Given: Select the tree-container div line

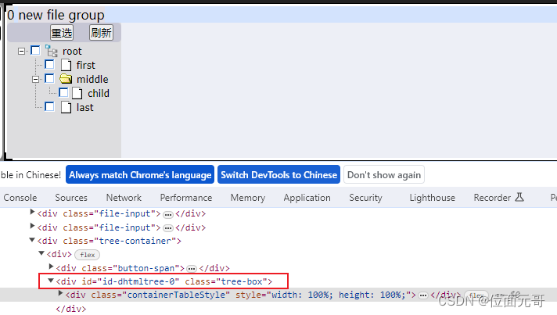Looking at the screenshot, I should [109, 242].
